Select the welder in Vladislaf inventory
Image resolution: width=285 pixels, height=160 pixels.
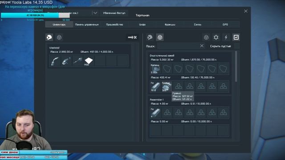55,61
